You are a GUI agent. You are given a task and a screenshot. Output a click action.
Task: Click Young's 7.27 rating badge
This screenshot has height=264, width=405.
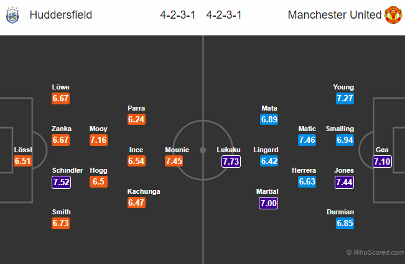pyautogui.click(x=344, y=98)
